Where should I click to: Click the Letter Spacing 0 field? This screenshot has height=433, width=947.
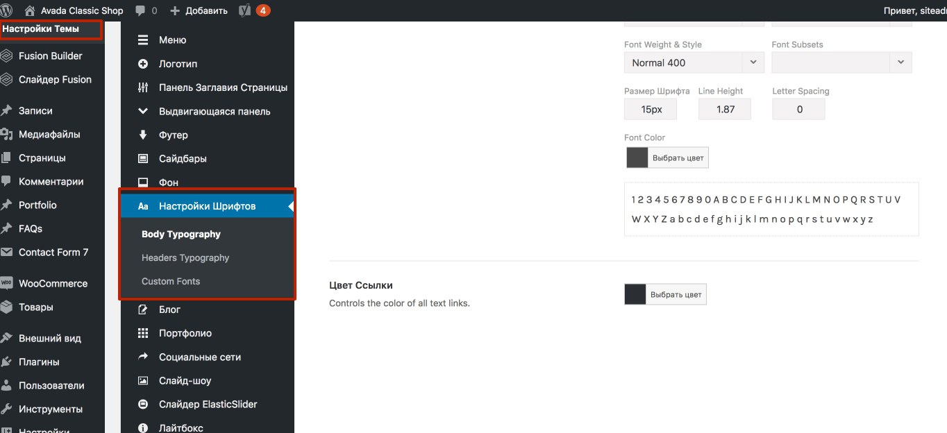799,109
